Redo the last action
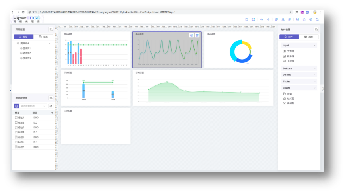 [x=268, y=19]
